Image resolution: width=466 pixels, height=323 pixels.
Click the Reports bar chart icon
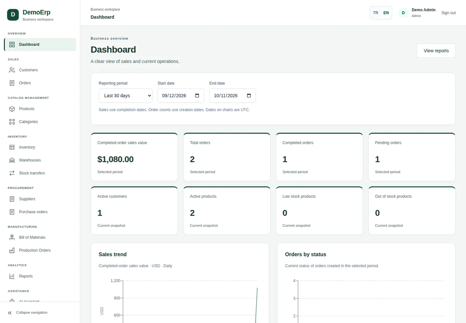(12, 276)
